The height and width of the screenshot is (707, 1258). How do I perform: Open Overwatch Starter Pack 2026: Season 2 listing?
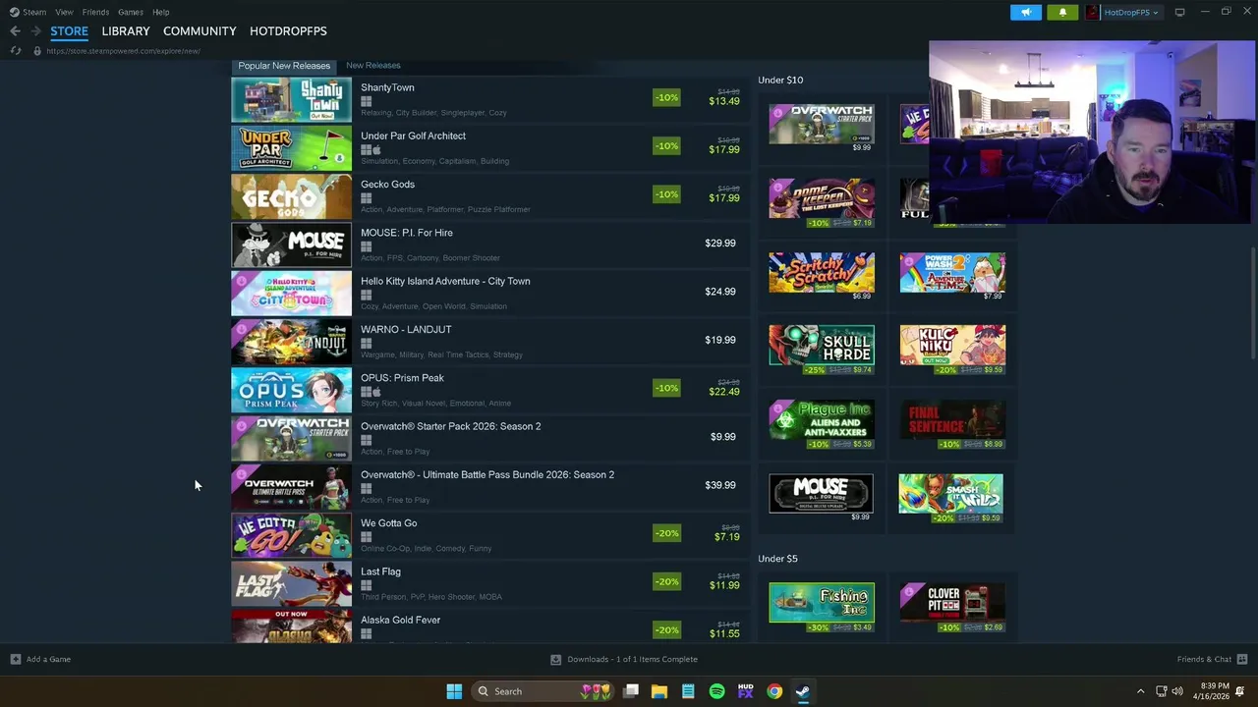click(x=490, y=439)
